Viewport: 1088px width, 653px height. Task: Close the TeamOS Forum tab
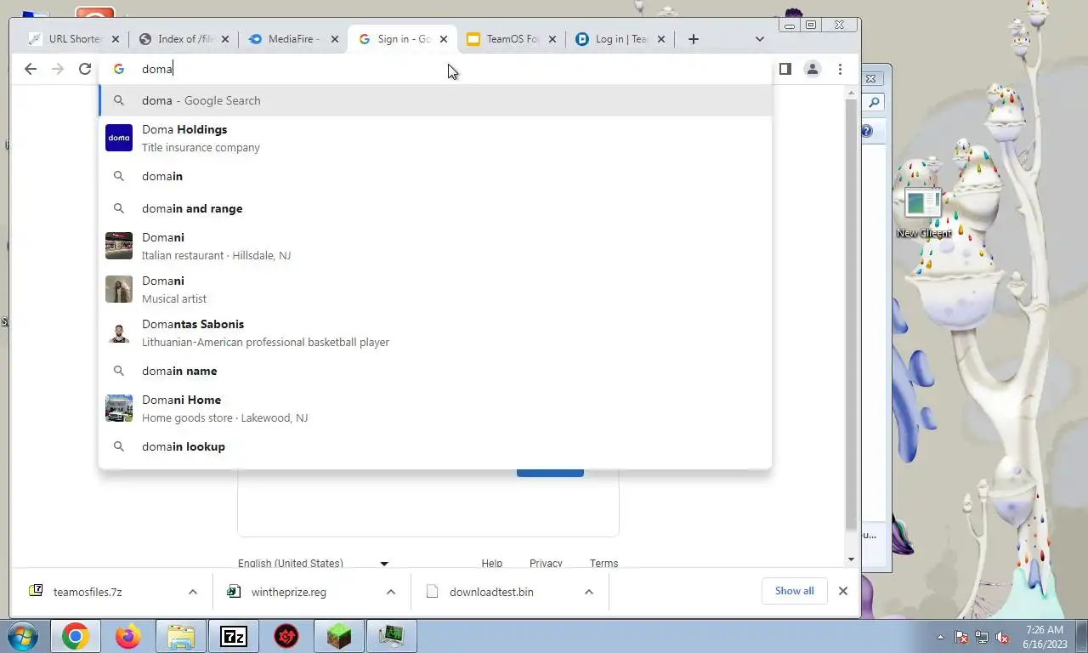[552, 39]
